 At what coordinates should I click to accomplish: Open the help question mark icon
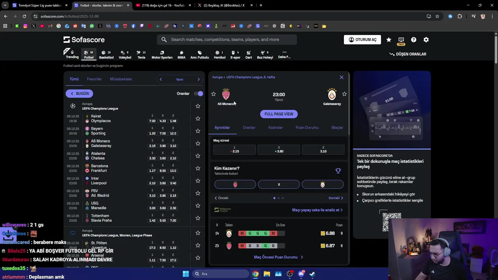point(414,40)
